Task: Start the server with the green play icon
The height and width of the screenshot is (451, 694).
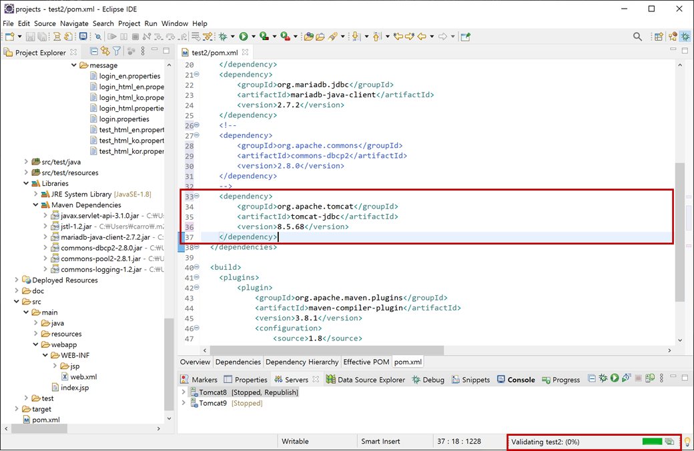Action: tap(615, 378)
